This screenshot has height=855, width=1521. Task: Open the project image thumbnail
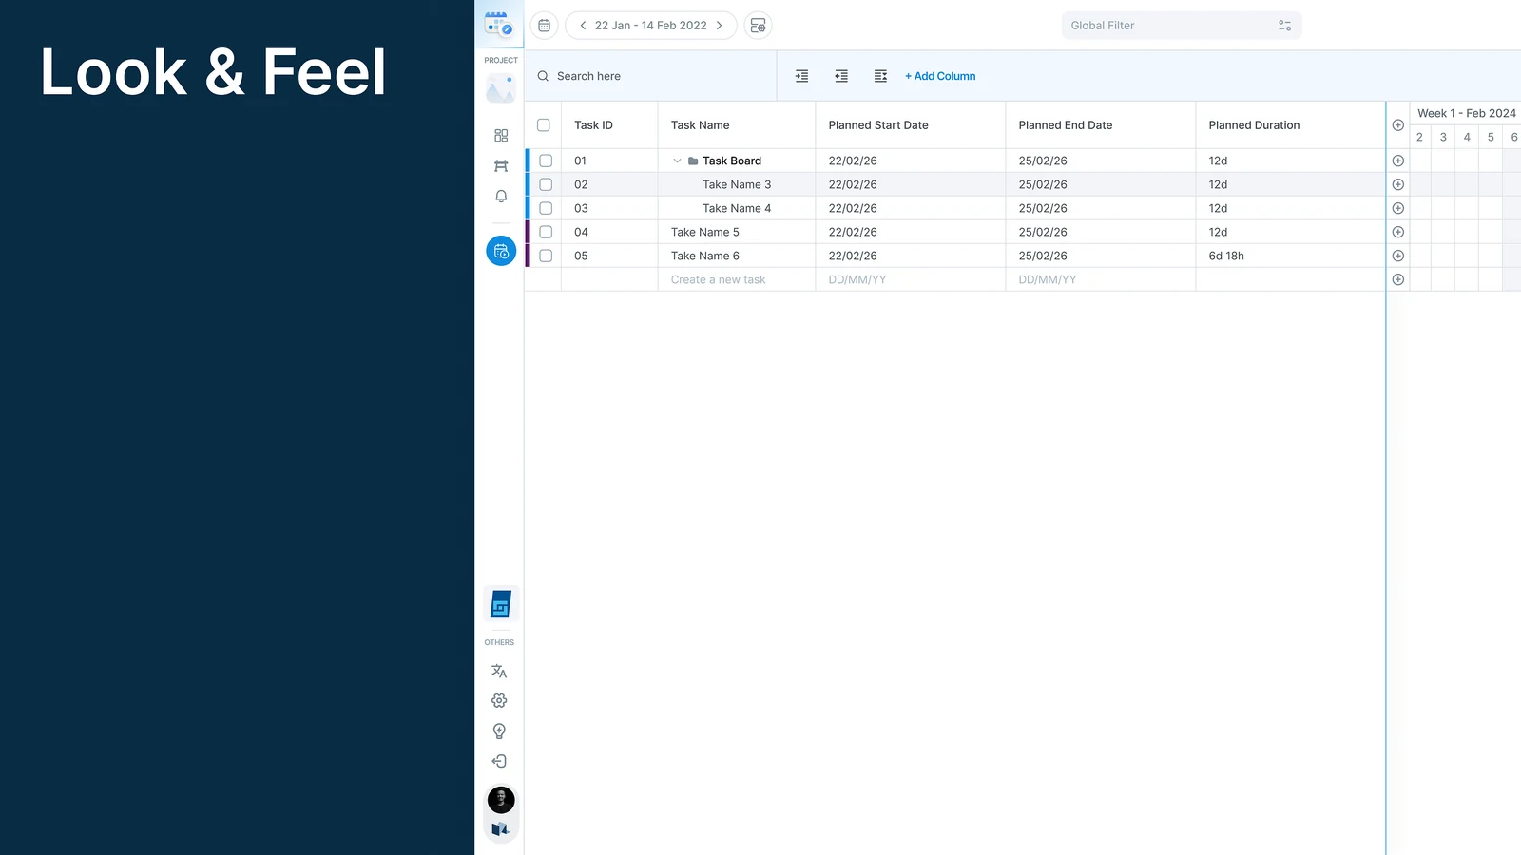click(501, 89)
